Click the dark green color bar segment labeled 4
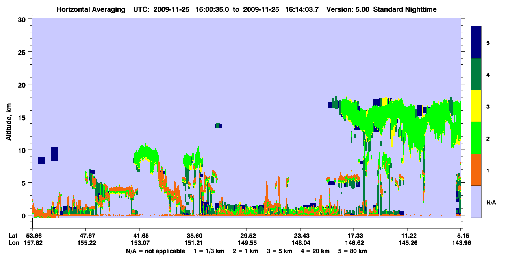This screenshot has height=262, width=512. 476,74
